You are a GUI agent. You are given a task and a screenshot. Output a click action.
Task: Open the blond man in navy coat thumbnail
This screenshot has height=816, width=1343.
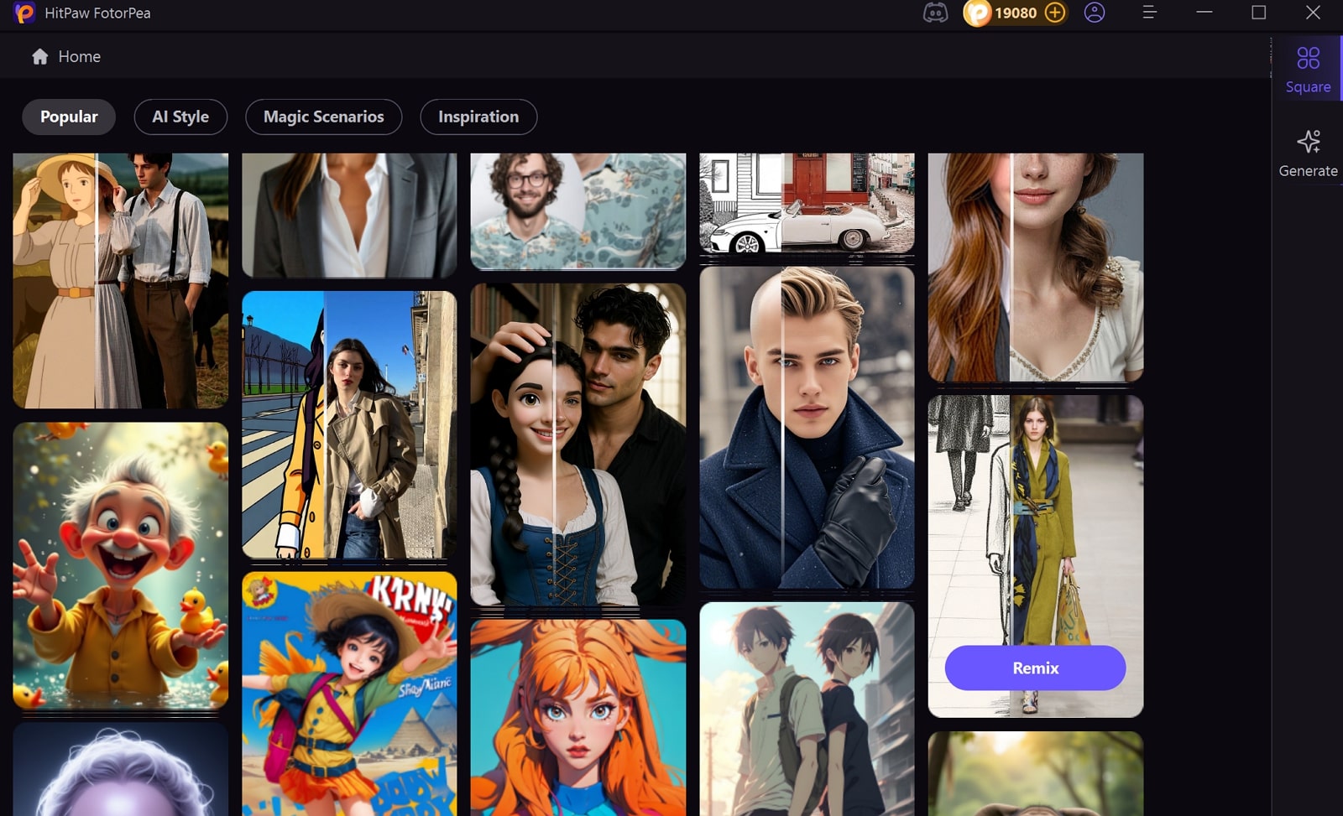point(807,428)
